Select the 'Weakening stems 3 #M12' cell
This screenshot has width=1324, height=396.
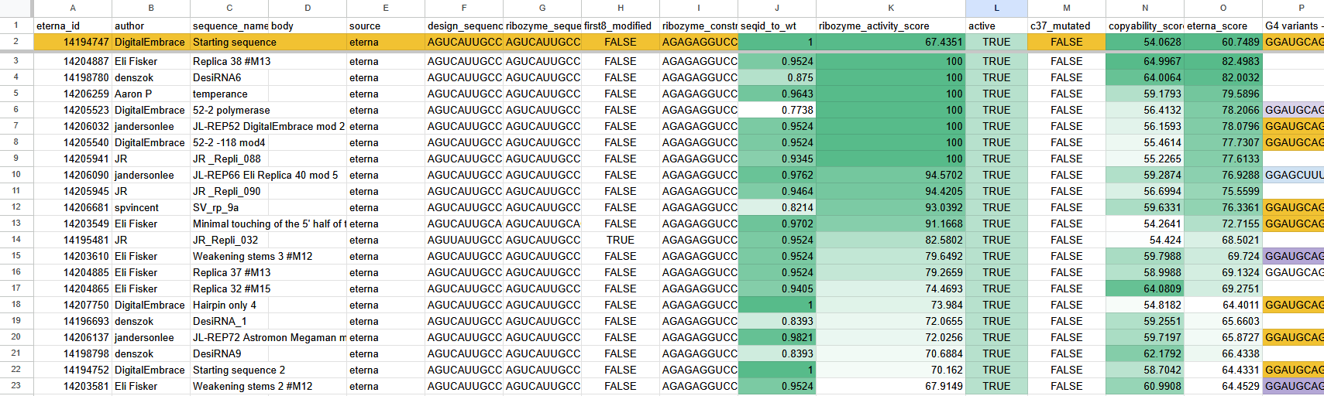point(253,256)
